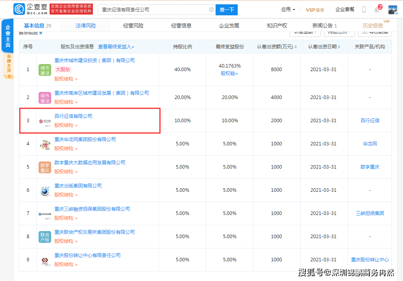
Task: Open 重庆市南岸区城市建设发展 company link
Action: tap(102, 93)
